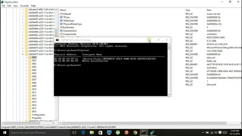The image size is (242, 136).
Task: Select the 0010 subkey folder
Action: 34,89
